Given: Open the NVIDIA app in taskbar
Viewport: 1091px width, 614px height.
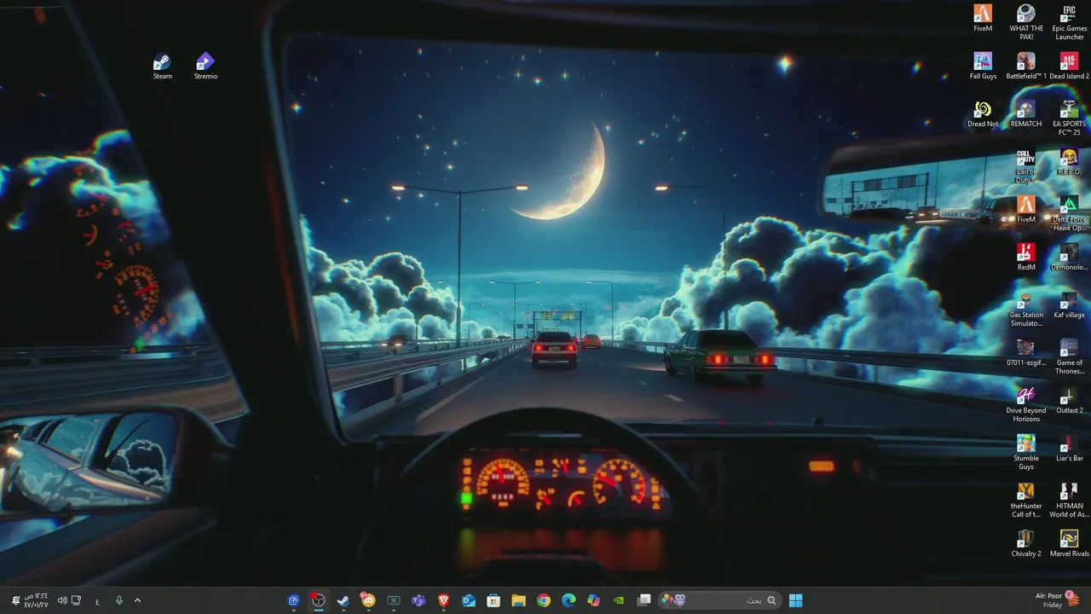Looking at the screenshot, I should [x=619, y=600].
